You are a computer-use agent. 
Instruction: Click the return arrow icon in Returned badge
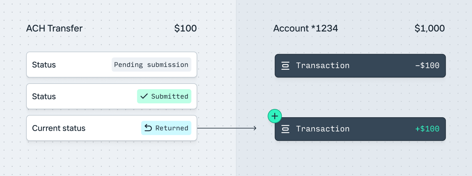click(x=148, y=128)
